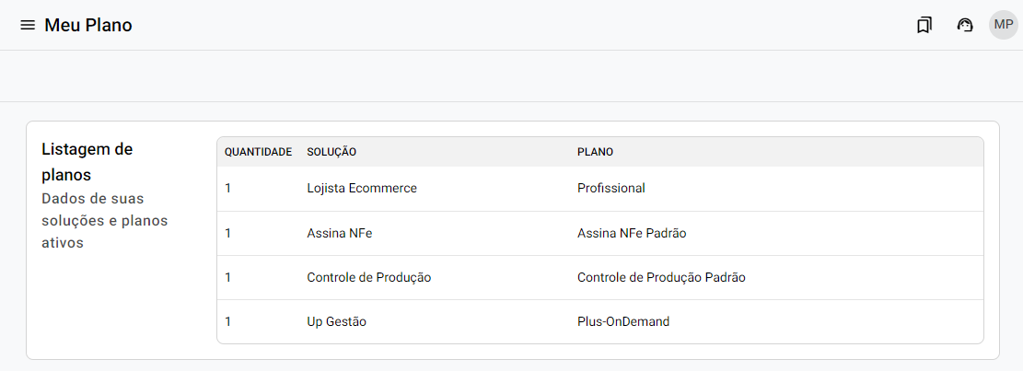The width and height of the screenshot is (1023, 371).
Task: Click the Profissional plan cell
Action: coord(611,189)
